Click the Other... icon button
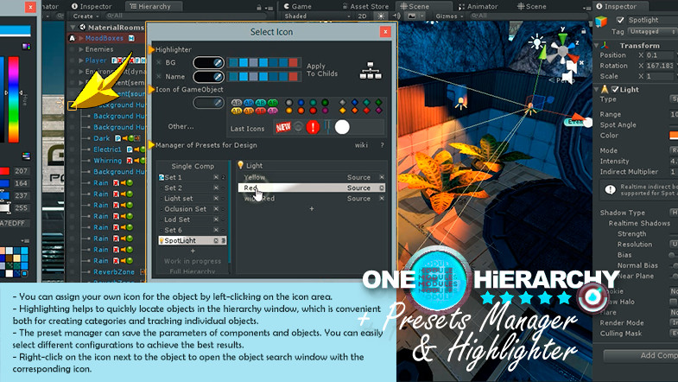Image resolution: width=678 pixels, height=382 pixels. tap(181, 126)
